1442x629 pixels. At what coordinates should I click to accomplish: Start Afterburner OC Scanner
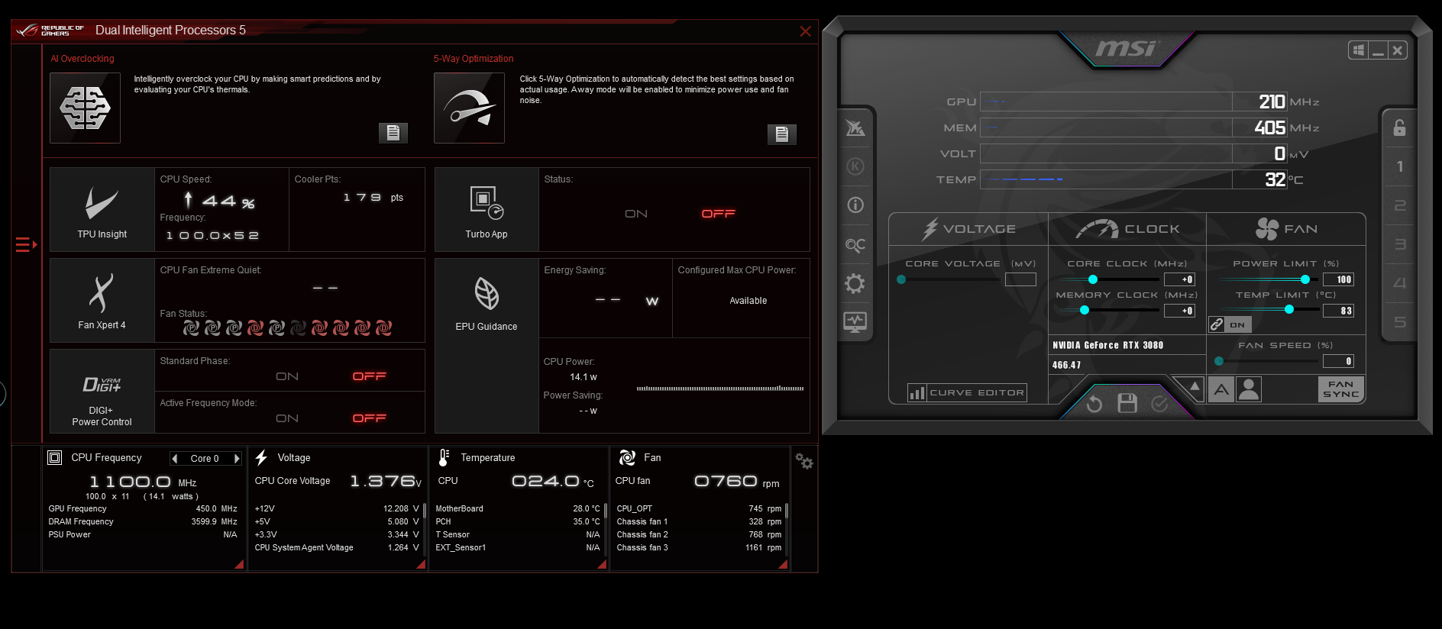click(855, 245)
